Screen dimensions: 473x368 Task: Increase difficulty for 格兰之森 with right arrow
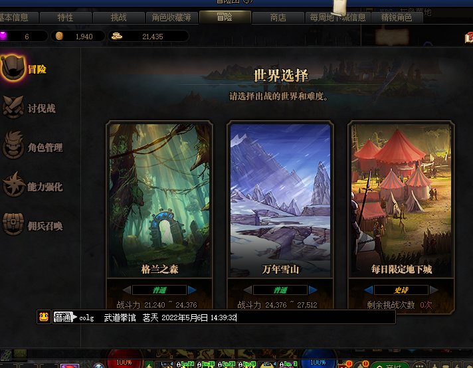point(192,290)
